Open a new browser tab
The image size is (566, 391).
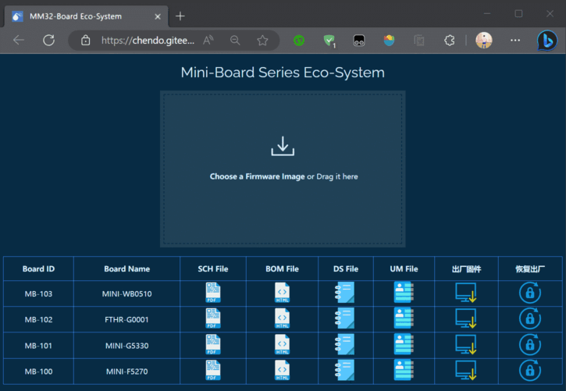[180, 16]
